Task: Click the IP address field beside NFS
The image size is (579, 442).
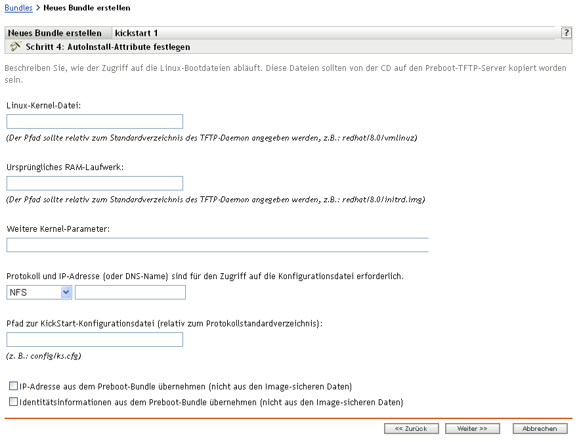Action: point(130,292)
